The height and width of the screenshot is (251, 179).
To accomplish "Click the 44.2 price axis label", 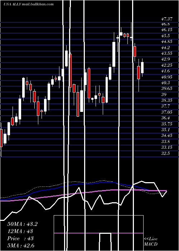I will pyautogui.click(x=165, y=47).
